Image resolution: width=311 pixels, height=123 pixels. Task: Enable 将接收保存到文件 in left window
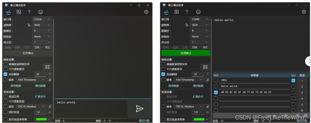click(5, 64)
